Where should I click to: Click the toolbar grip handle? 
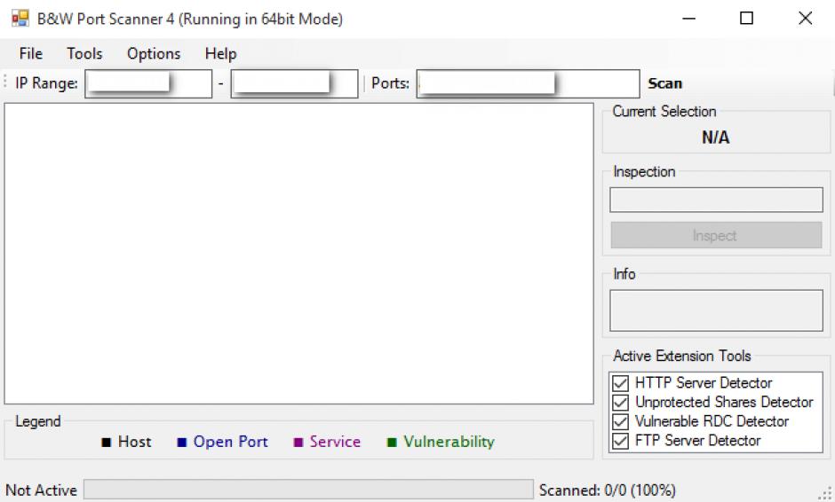point(5,82)
